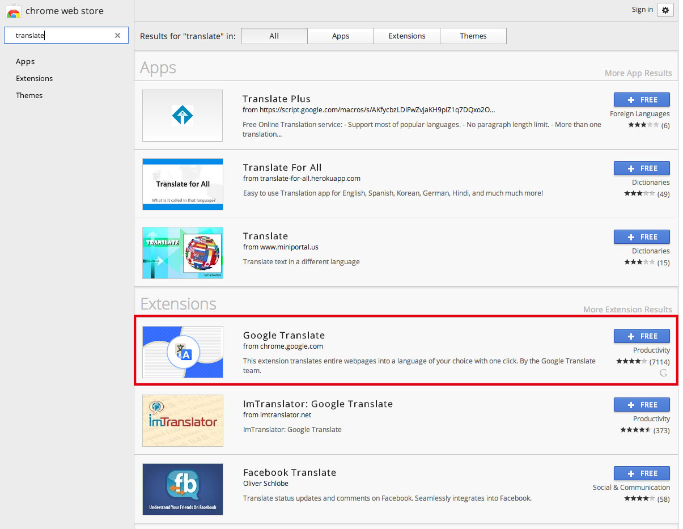The image size is (683, 529).
Task: Click the Google Translate extension icon
Action: 183,352
